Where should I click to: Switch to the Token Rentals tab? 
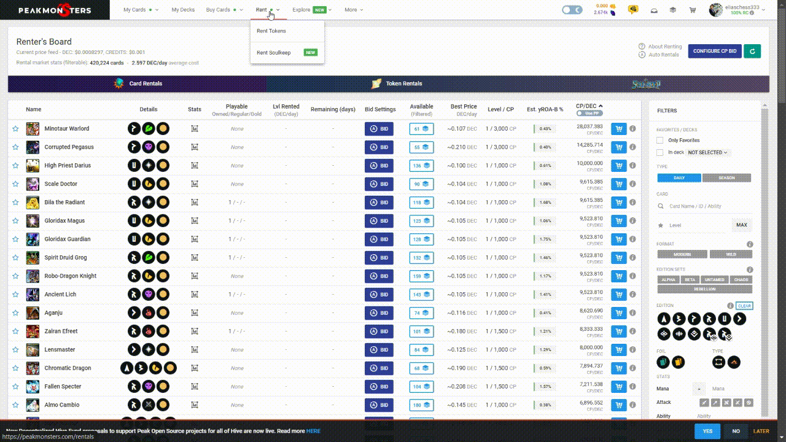(x=396, y=83)
